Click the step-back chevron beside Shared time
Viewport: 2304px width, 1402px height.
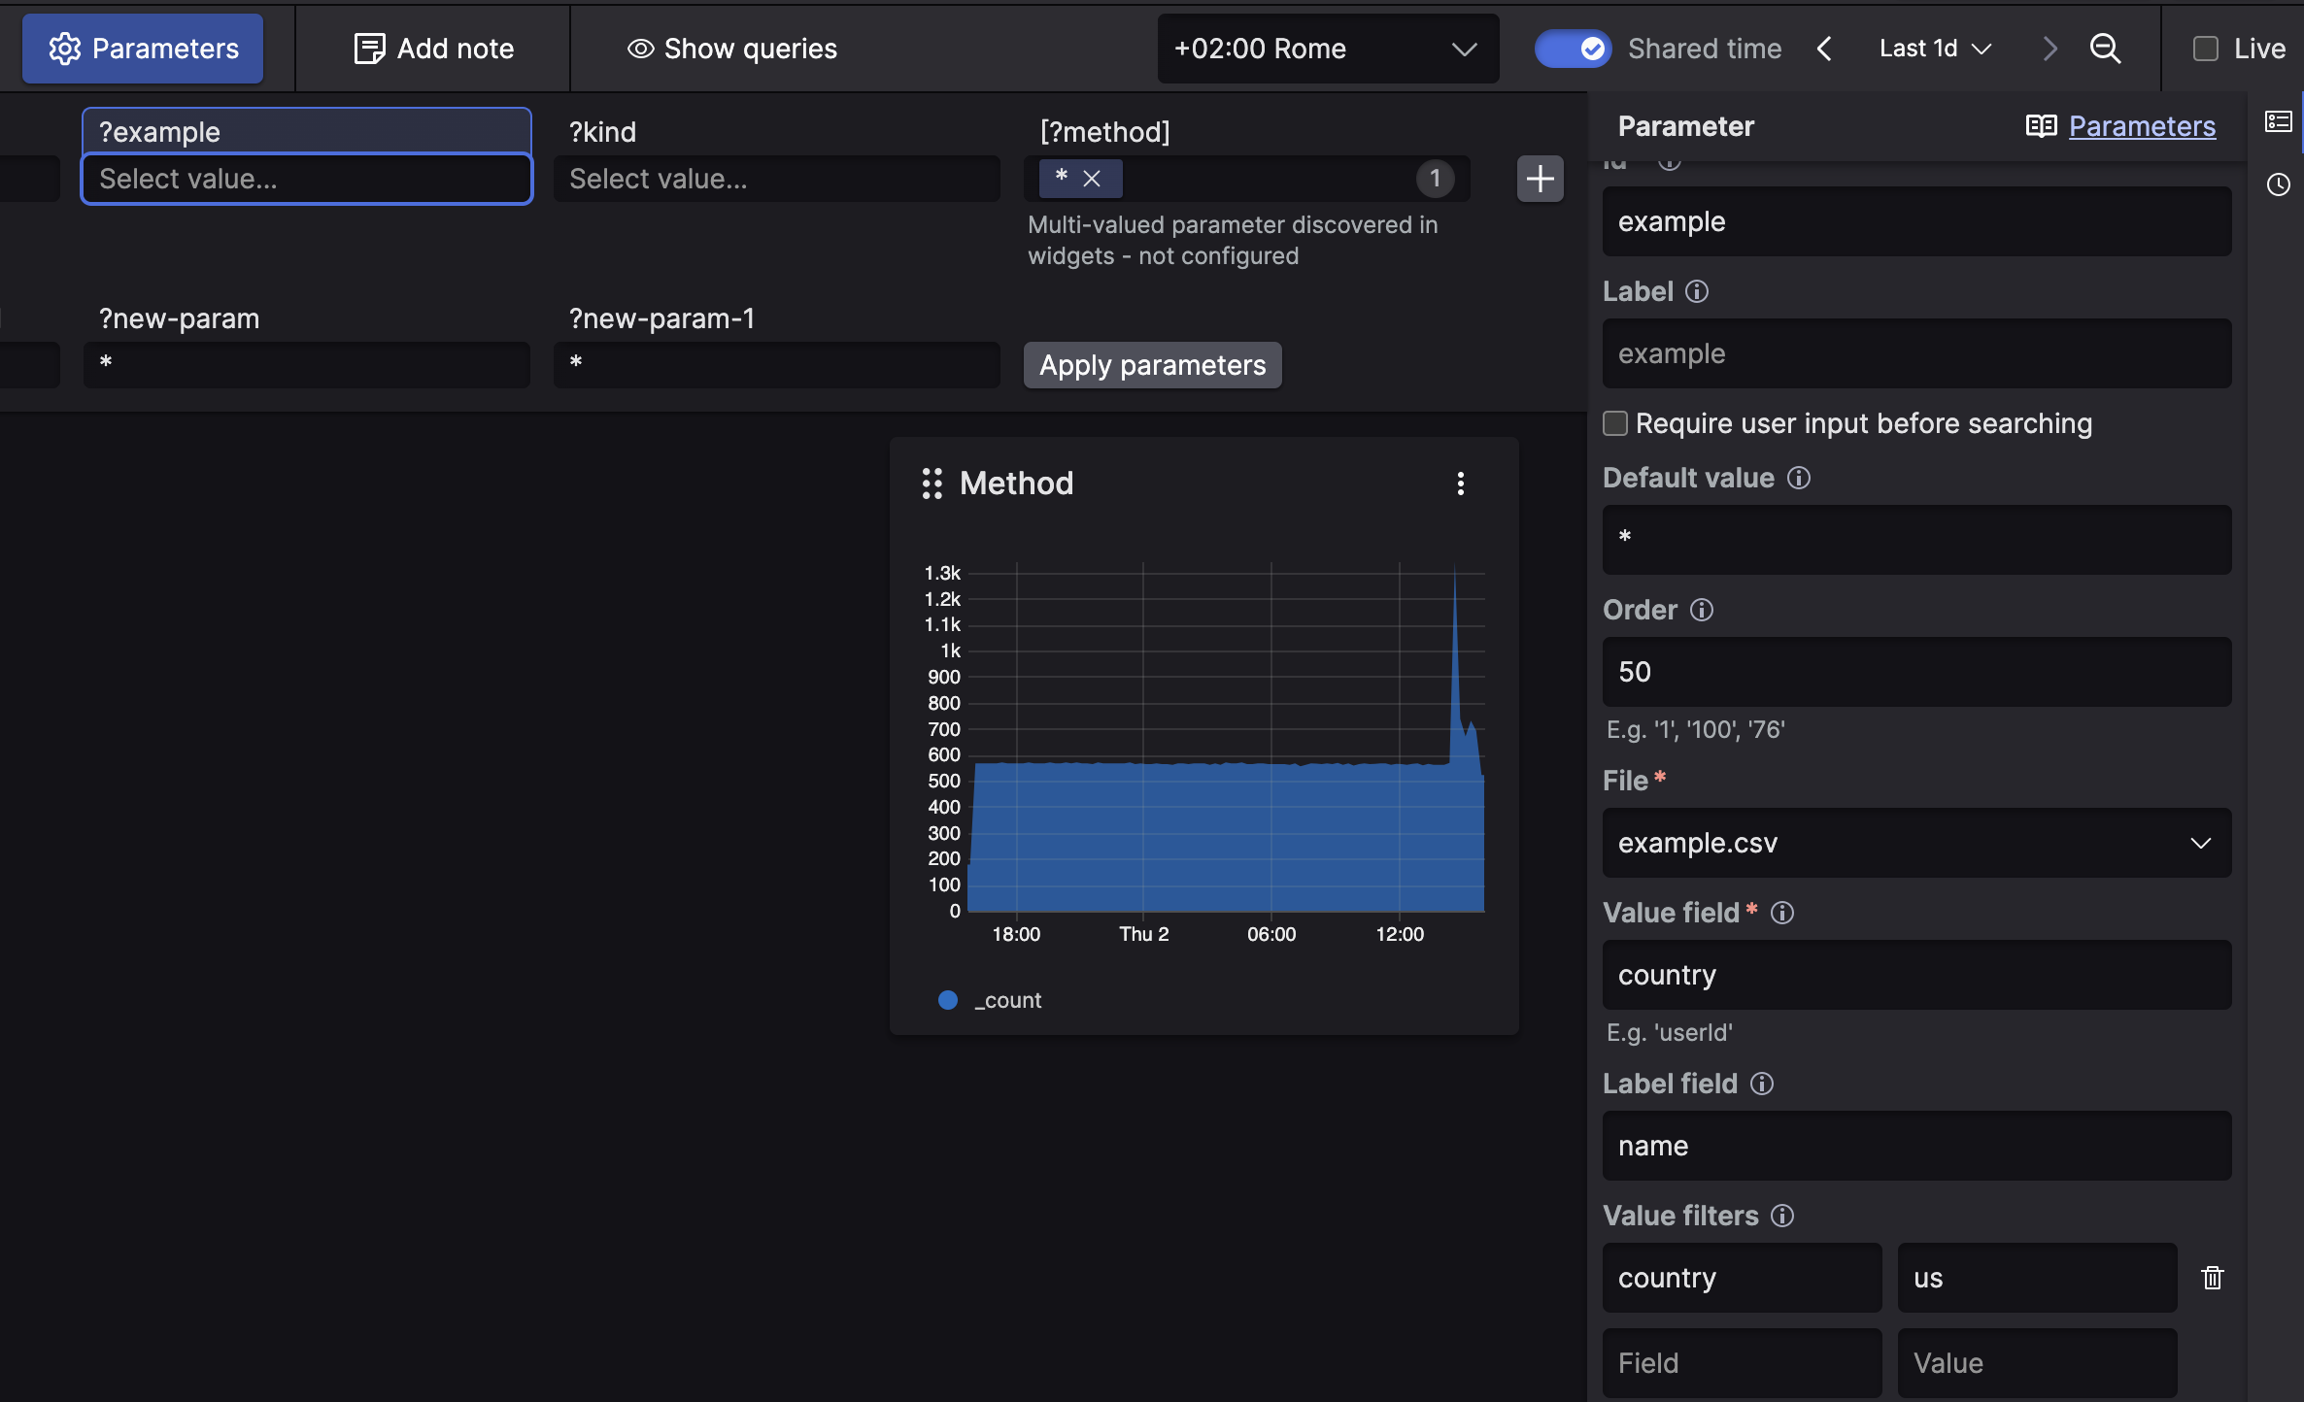pyautogui.click(x=1824, y=48)
